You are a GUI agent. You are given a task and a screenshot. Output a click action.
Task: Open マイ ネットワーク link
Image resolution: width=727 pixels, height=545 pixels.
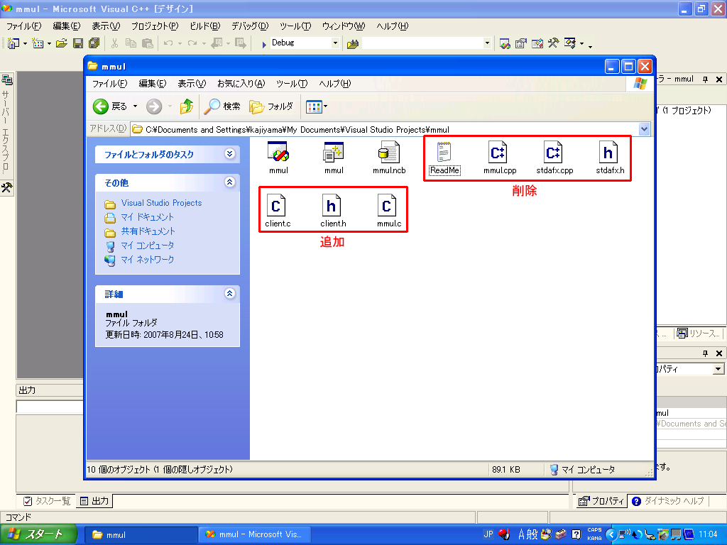tap(148, 260)
